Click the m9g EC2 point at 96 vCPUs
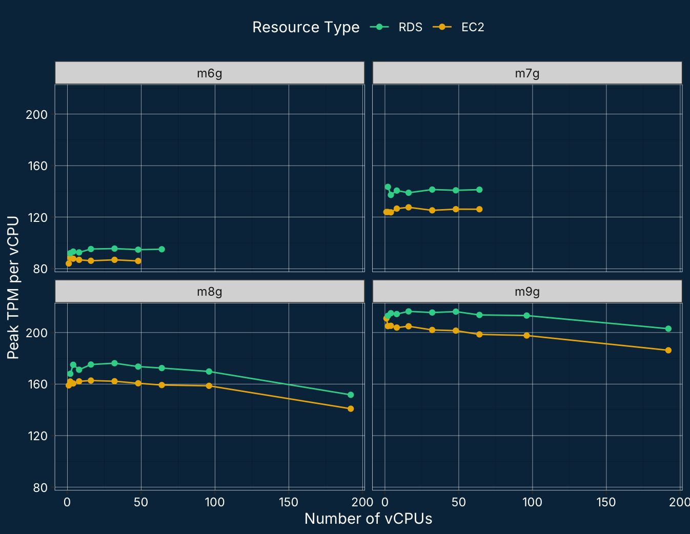This screenshot has height=534, width=690. [x=526, y=335]
